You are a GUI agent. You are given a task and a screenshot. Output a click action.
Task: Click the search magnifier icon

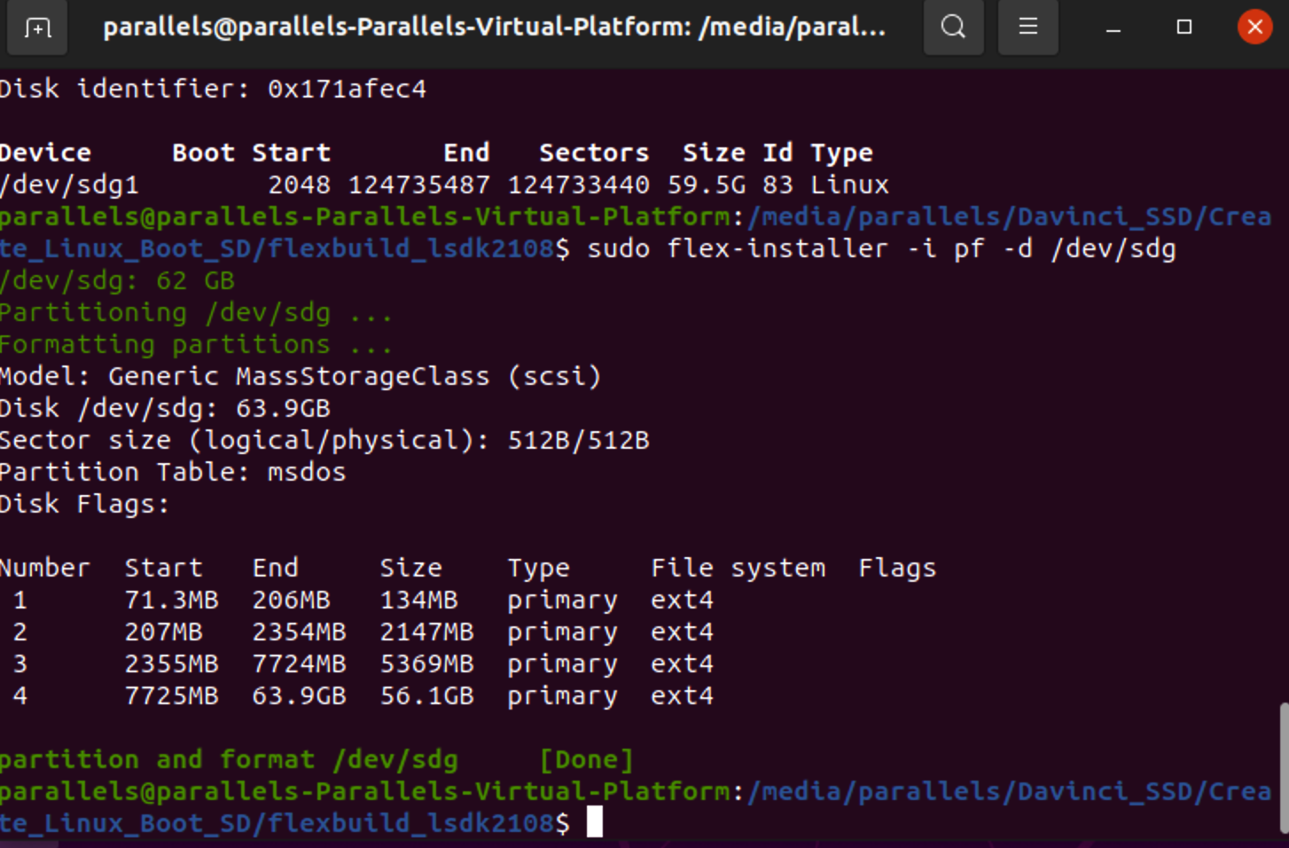(x=953, y=27)
